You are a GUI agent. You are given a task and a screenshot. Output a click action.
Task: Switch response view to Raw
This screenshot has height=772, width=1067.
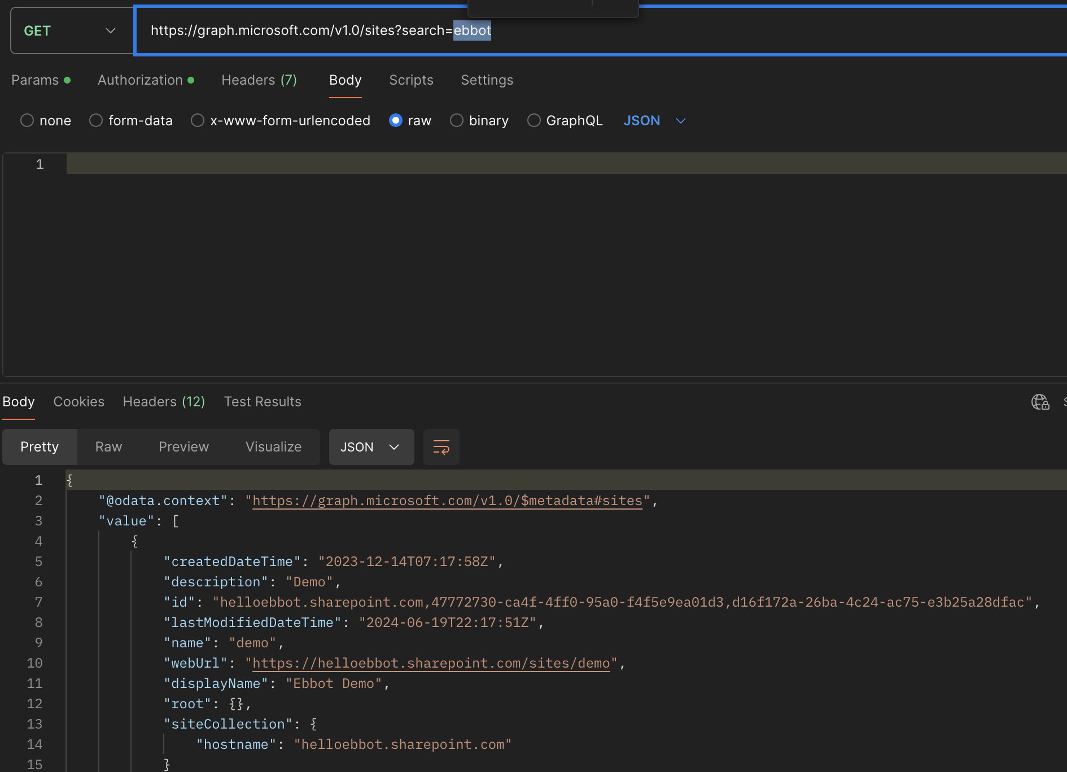pos(108,447)
